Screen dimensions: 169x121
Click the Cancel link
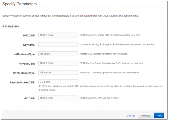[x=131, y=116]
